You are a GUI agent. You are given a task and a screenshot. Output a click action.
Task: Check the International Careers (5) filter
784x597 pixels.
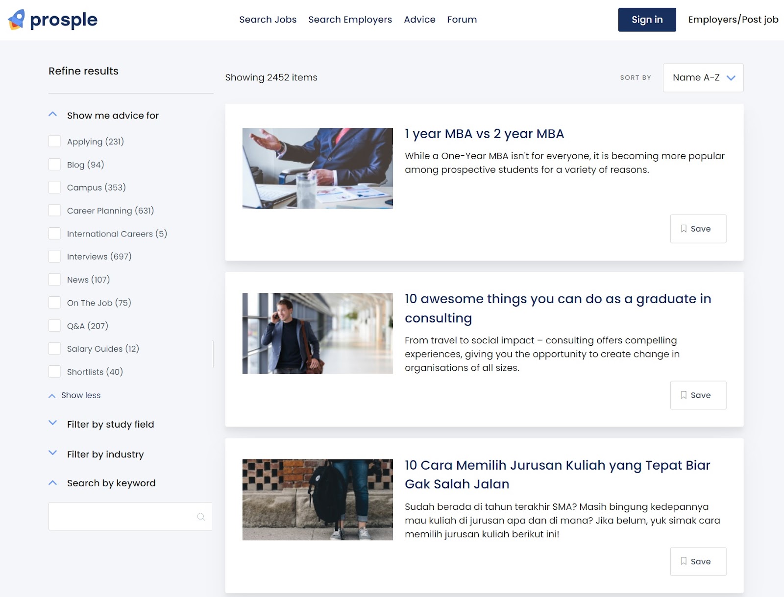pos(54,234)
